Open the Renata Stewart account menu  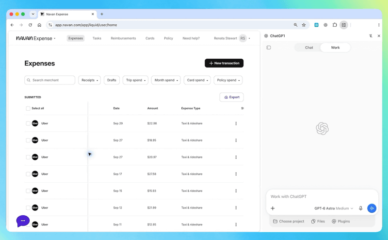pos(232,38)
